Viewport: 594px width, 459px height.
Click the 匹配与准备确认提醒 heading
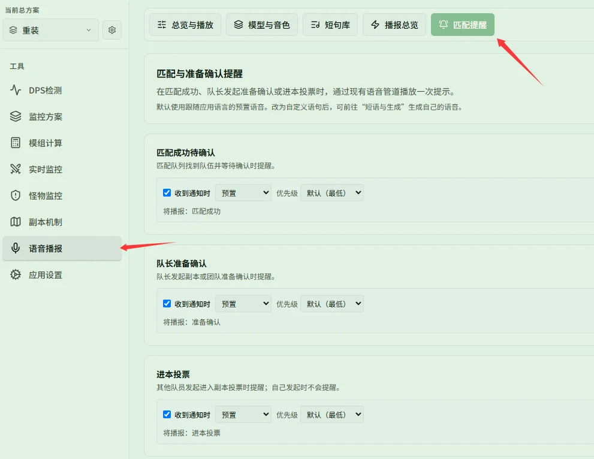(200, 74)
